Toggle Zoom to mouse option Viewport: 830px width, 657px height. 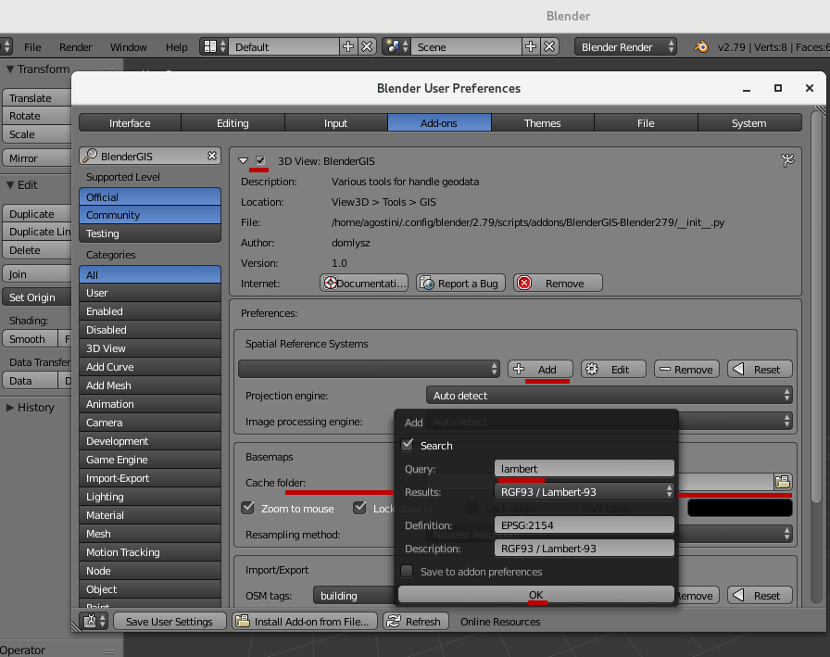[247, 508]
